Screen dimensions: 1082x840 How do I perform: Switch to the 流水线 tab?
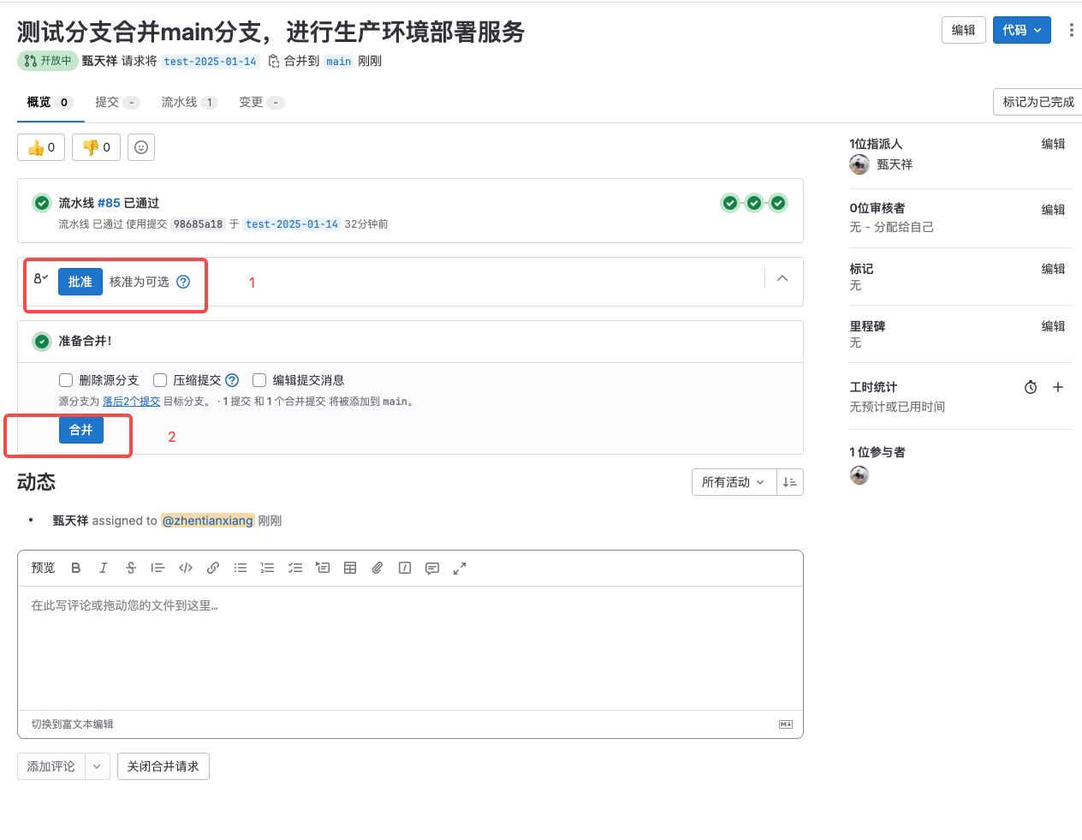coord(180,102)
